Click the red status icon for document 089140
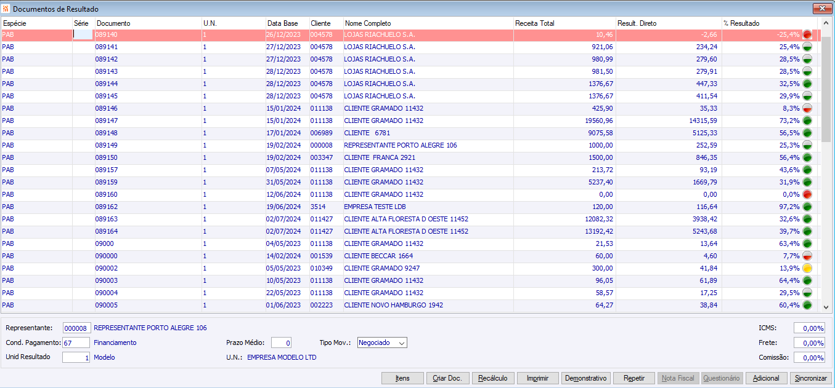Viewport: 835px width, 388px height. [807, 34]
